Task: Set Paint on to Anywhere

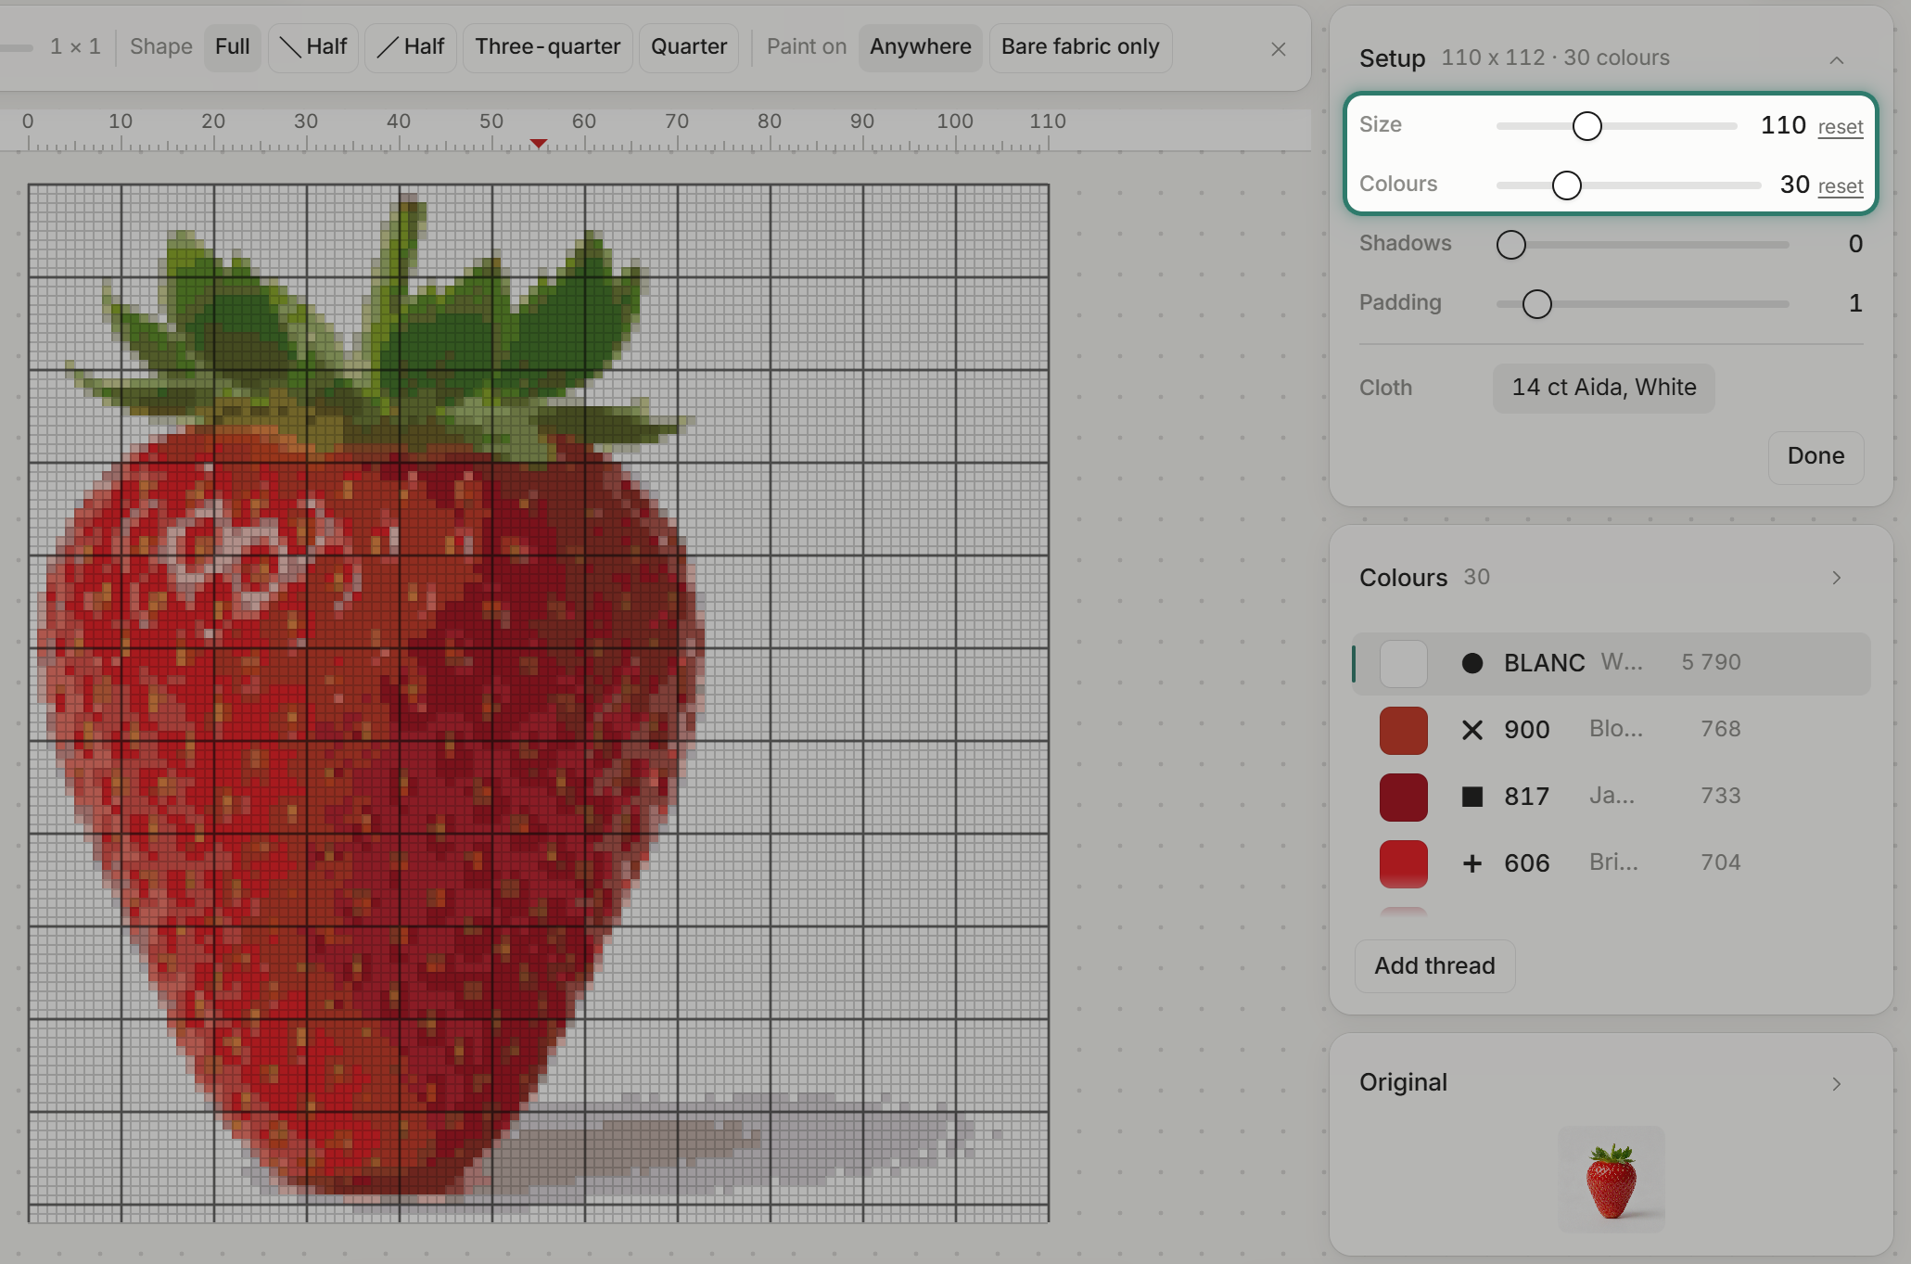Action: point(921,47)
